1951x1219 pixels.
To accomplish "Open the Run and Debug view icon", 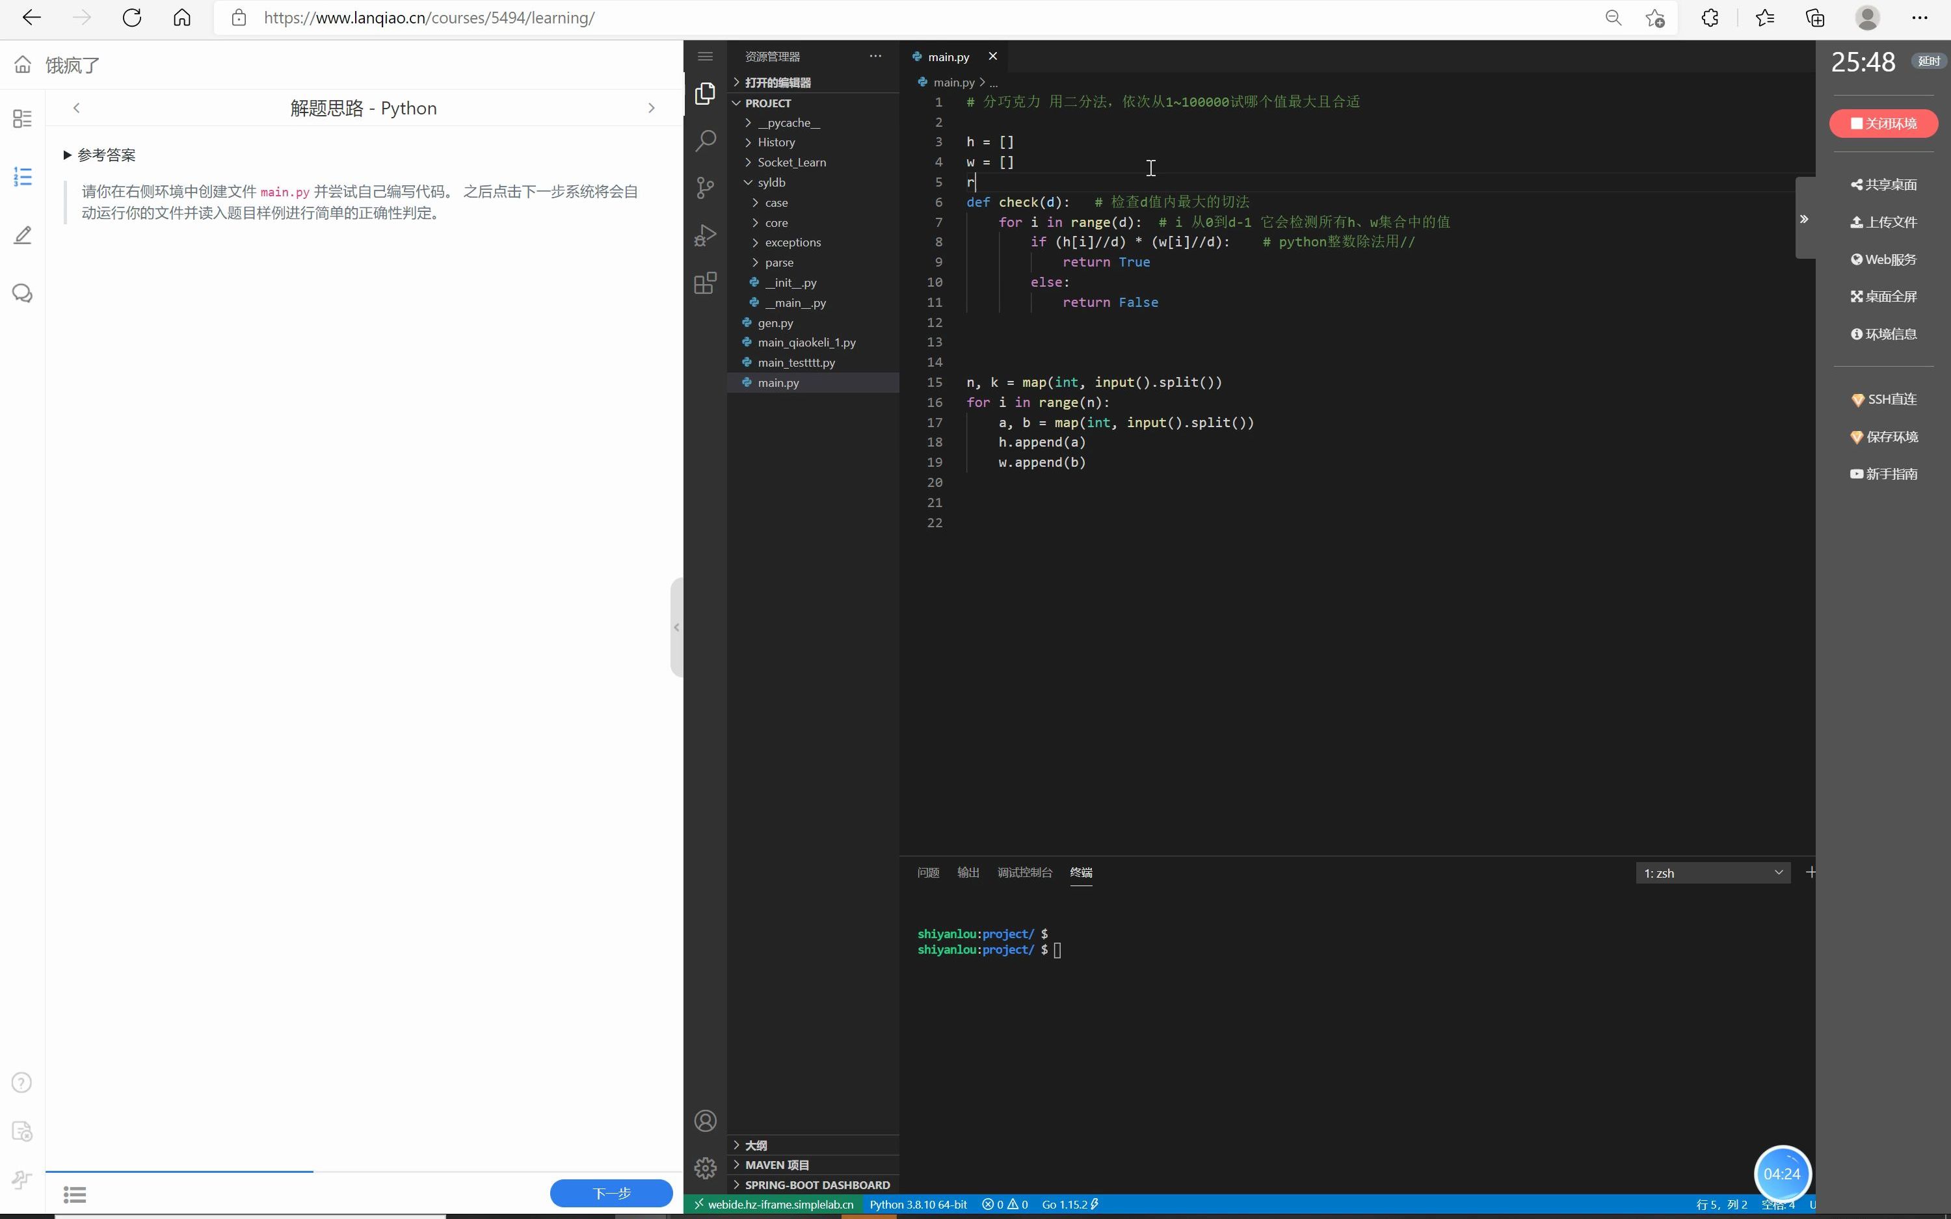I will coord(706,235).
